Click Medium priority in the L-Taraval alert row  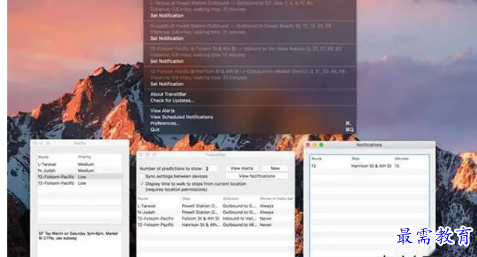pyautogui.click(x=86, y=164)
